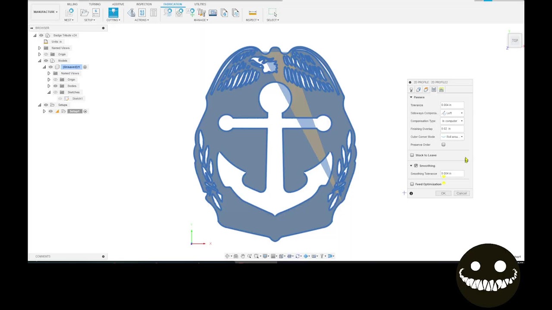Open the SETUP menu label
The height and width of the screenshot is (310, 552).
tap(90, 20)
